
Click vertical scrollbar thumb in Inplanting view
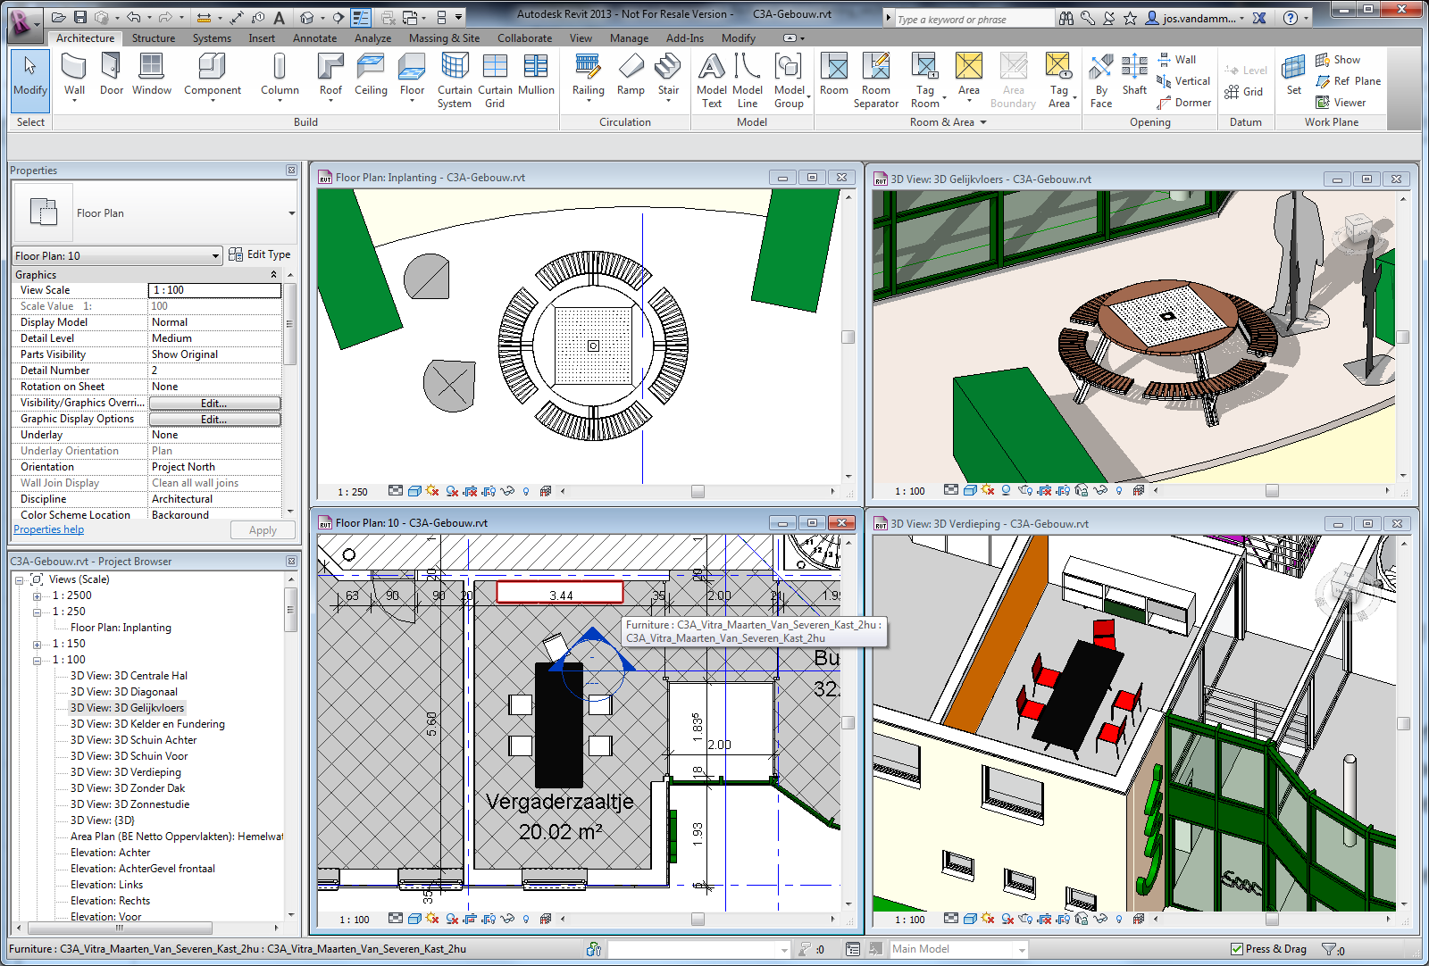click(x=848, y=337)
